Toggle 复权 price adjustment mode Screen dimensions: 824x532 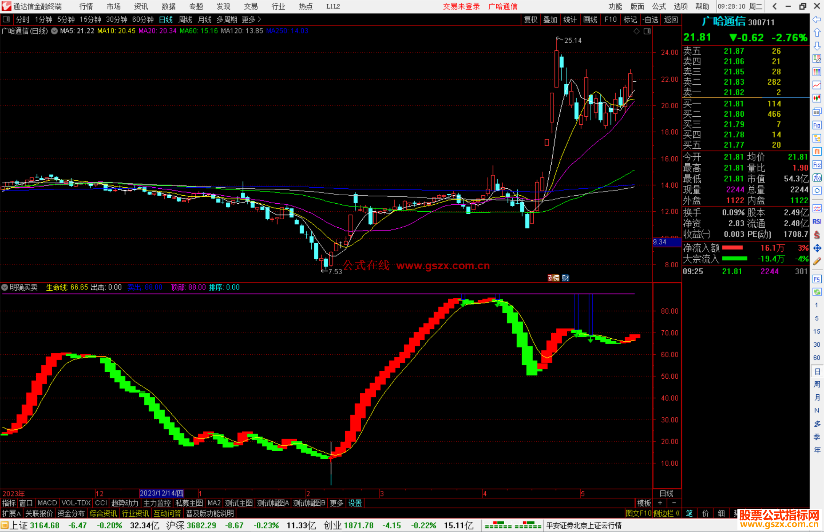coord(530,19)
